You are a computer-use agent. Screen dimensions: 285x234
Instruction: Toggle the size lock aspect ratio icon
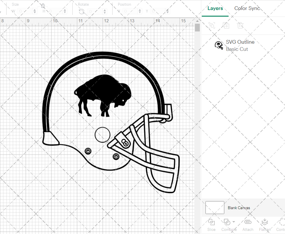click(x=43, y=6)
